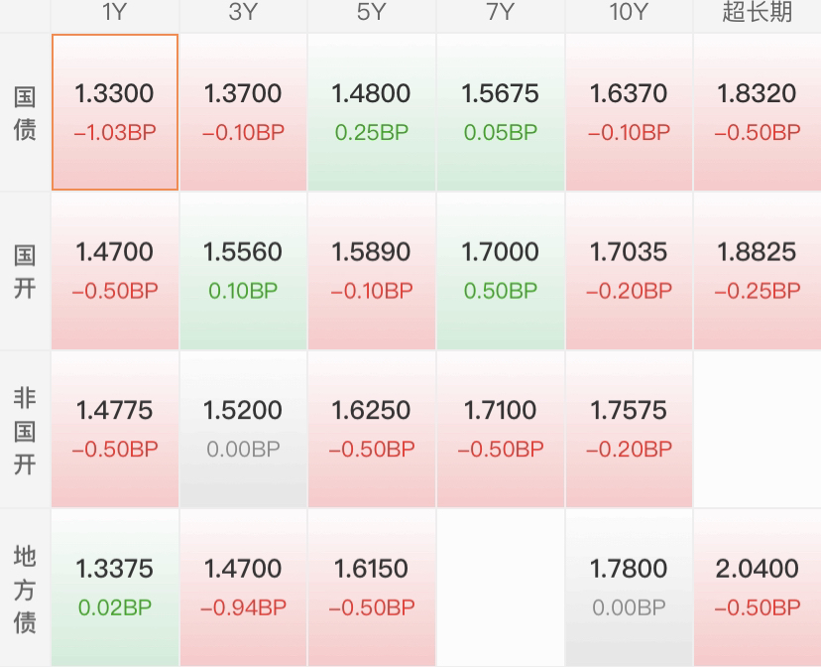Screen dimensions: 821x667
Task: Open the 国债 超长期 cell 1.8320
Action: pos(758,112)
